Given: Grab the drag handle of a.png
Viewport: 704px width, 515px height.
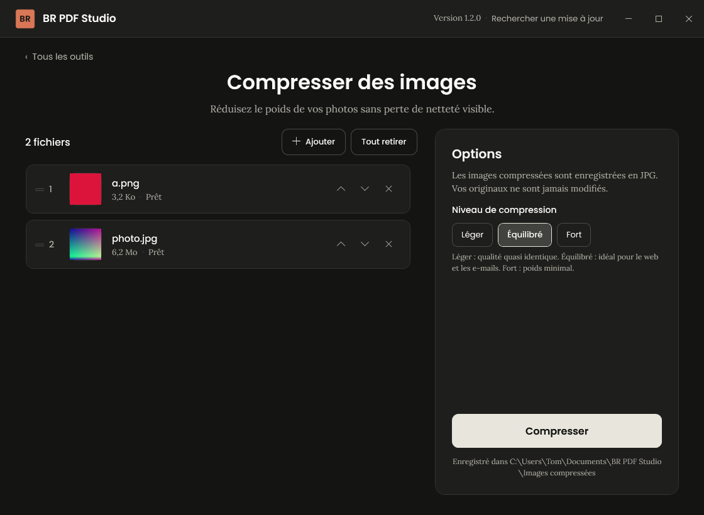Looking at the screenshot, I should 40,189.
